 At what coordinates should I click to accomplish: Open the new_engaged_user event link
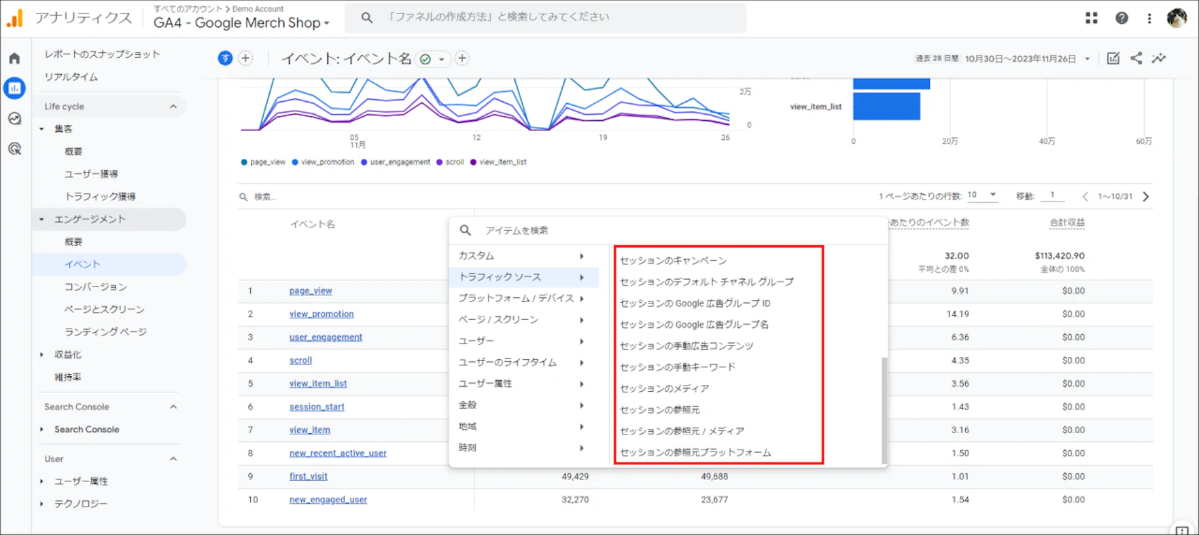(328, 500)
